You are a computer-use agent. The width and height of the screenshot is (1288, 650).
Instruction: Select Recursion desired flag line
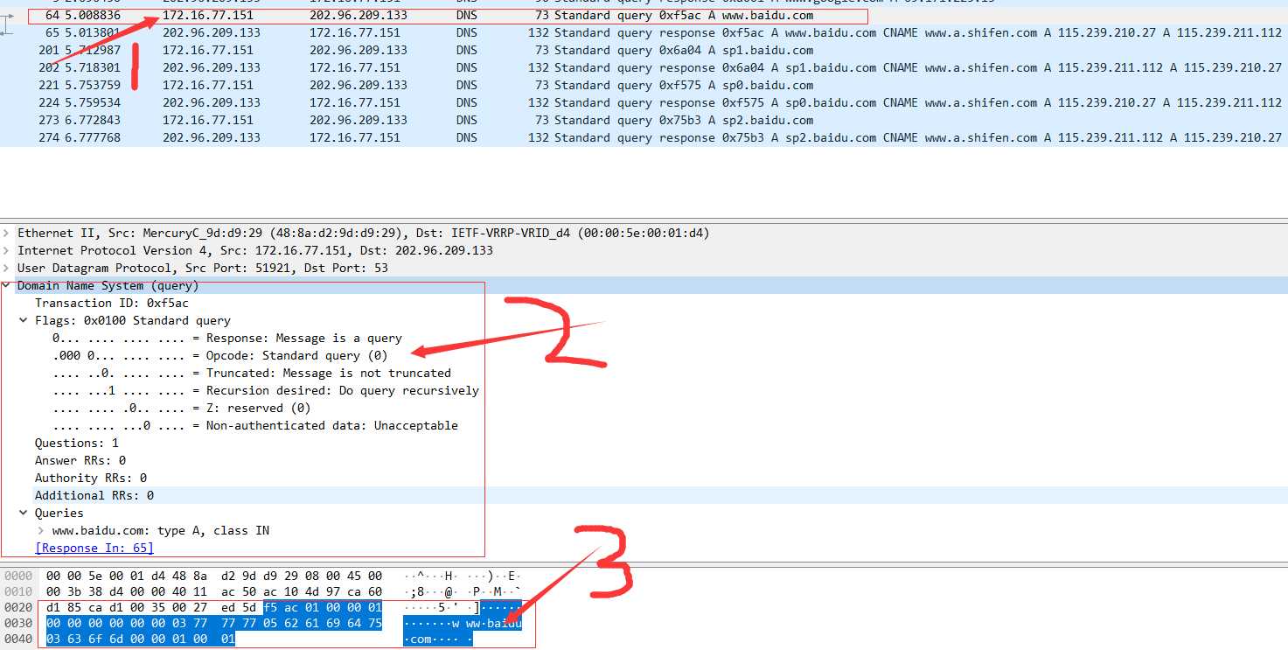click(266, 390)
